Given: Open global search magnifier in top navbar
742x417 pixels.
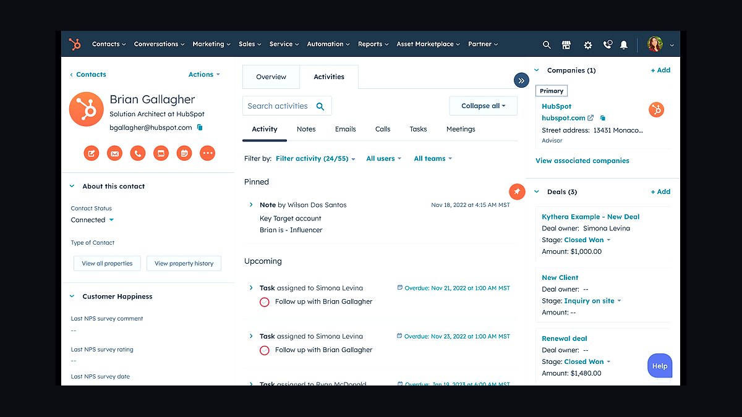Looking at the screenshot, I should click(x=547, y=44).
